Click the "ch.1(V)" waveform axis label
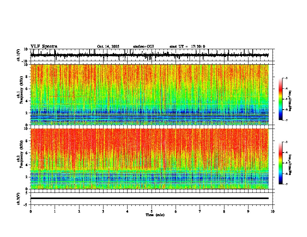Viewport: 307px width, 237px height. coord(19,55)
